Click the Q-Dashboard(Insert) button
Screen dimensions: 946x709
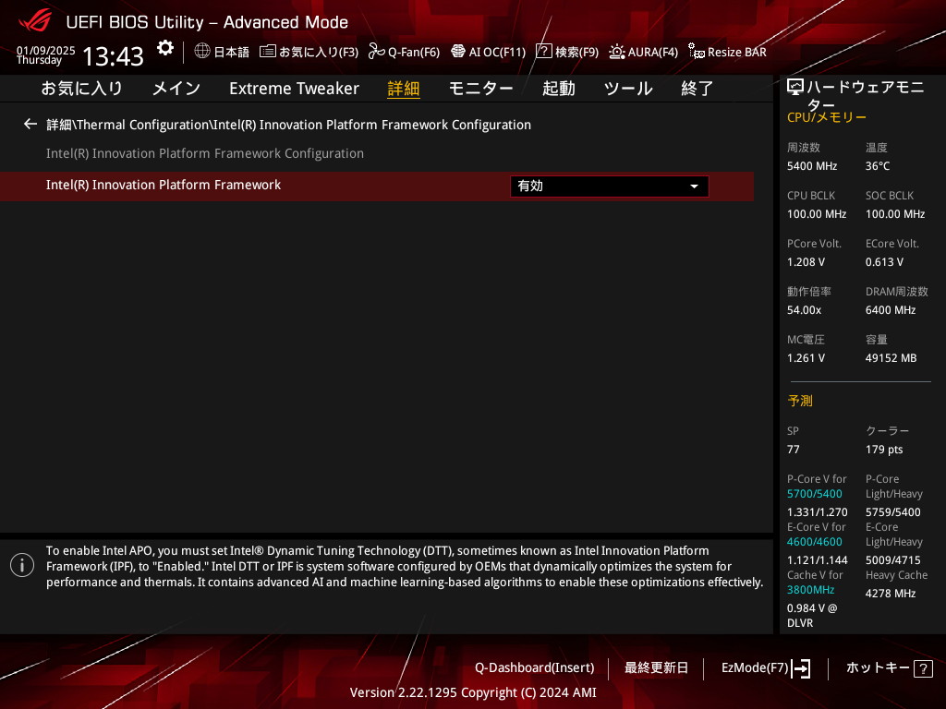pos(534,667)
